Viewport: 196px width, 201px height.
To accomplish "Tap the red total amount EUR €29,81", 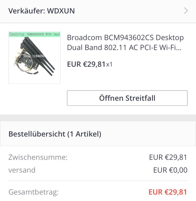I will point(168,192).
